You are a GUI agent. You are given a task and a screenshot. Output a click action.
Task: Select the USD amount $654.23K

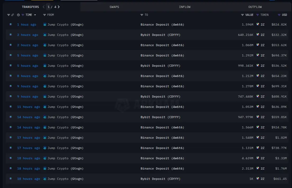279,76
